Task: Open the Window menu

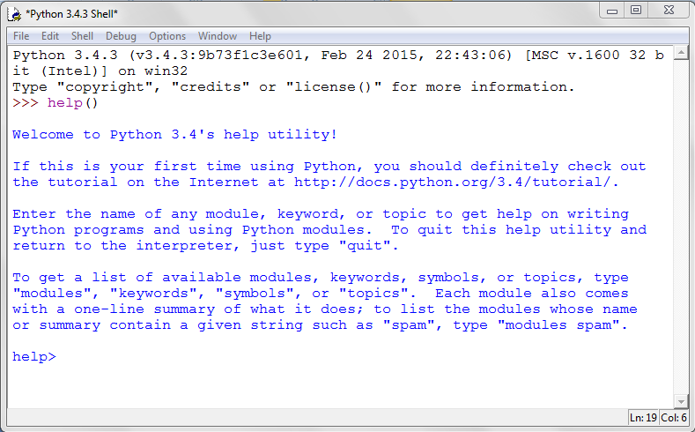Action: (218, 36)
